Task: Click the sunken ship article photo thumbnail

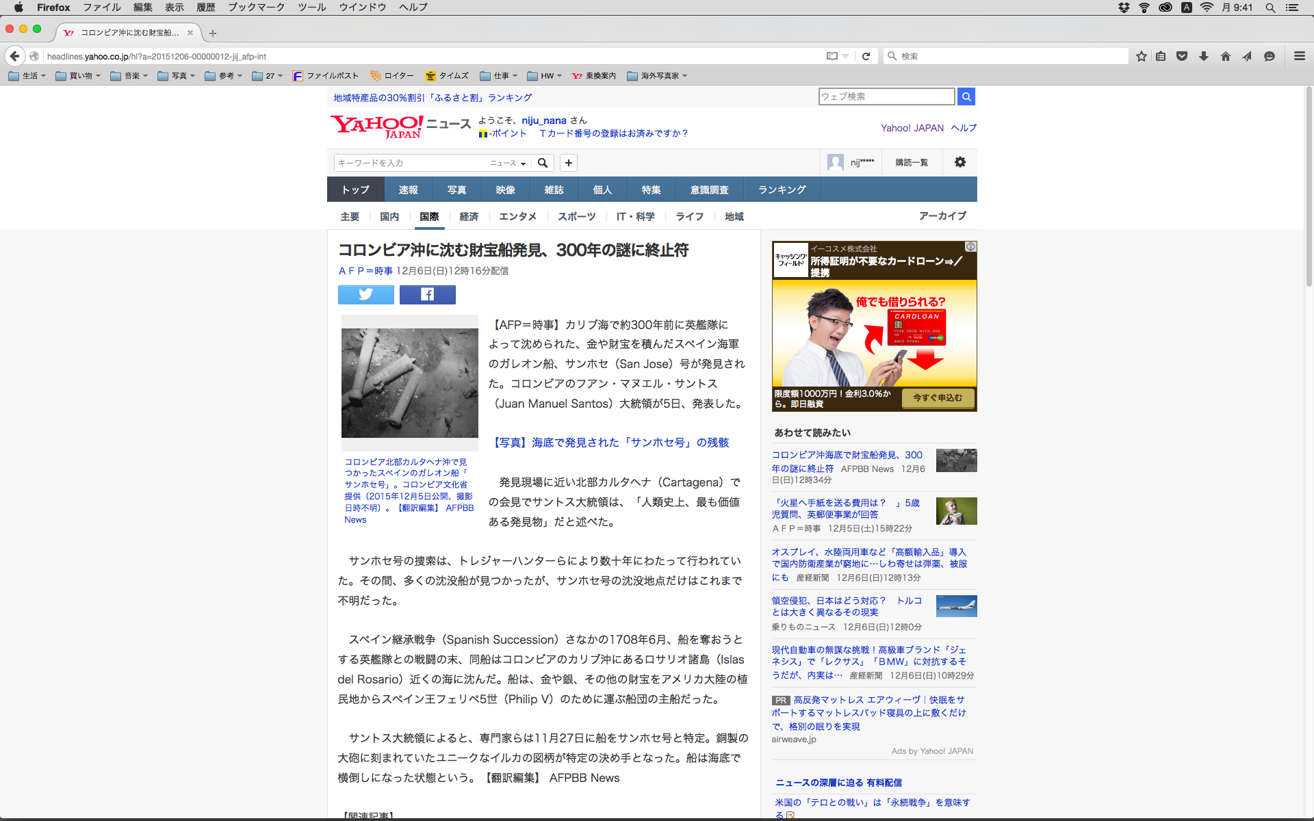Action: pos(409,382)
